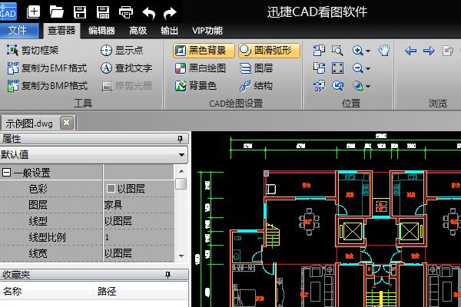Open the zoom in dropdown arrow
Image resolution: width=461 pixels, height=307 pixels.
click(x=368, y=51)
